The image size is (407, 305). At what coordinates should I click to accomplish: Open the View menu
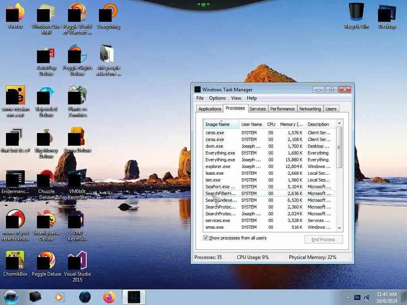236,98
